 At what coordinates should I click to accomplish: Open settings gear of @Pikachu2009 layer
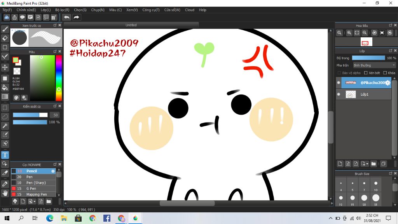388,82
